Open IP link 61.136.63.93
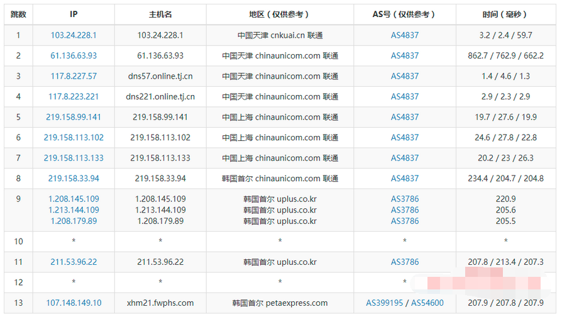The height and width of the screenshot is (319, 562). (74, 55)
